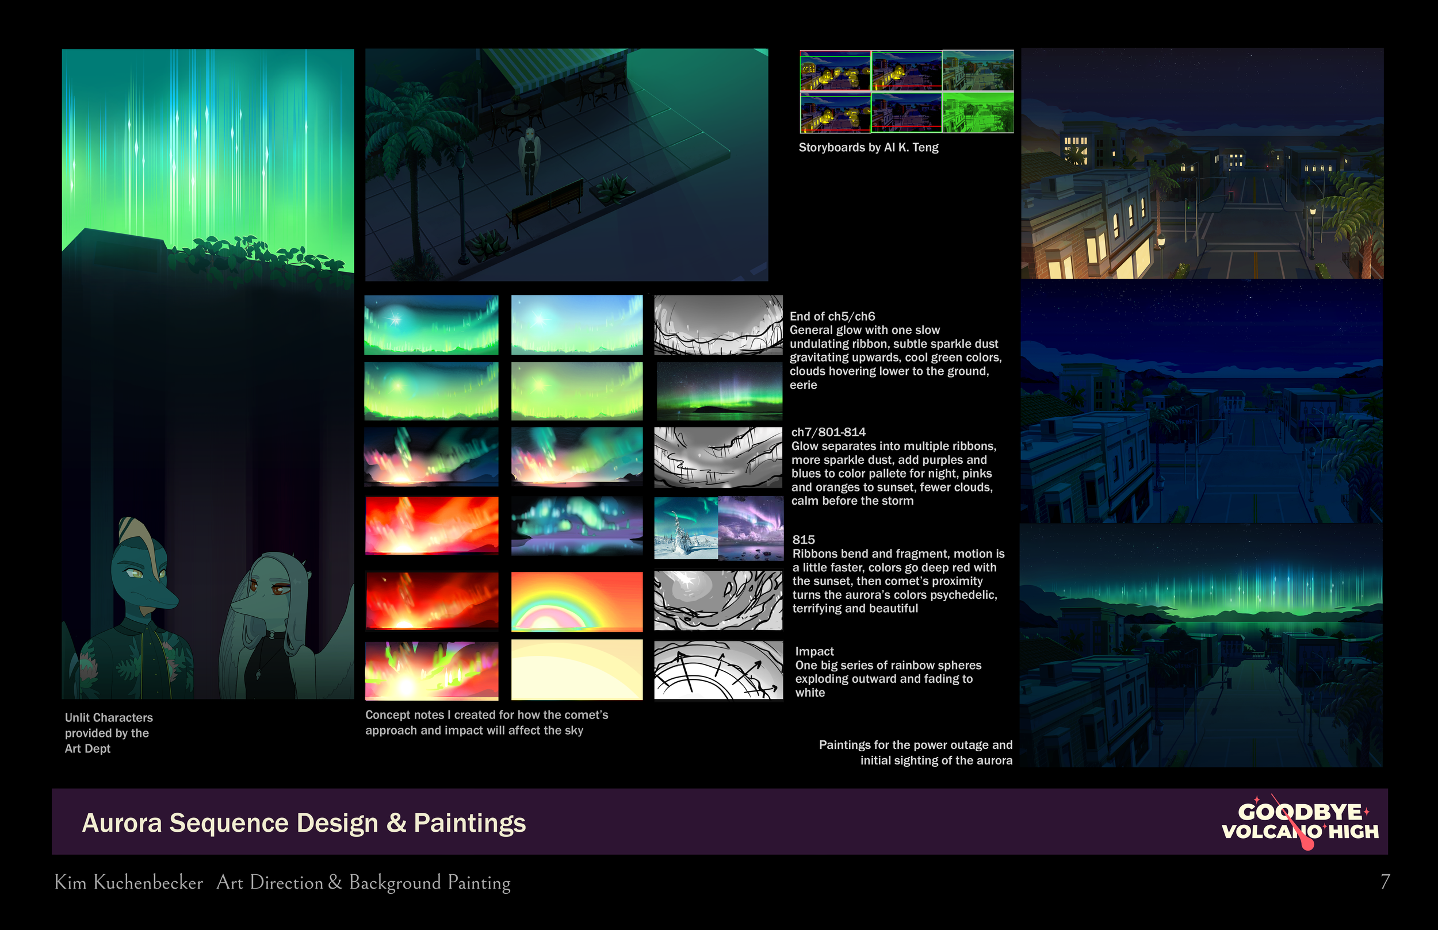
Task: Click the caption "Storyboards by Al K. Teng"
Action: [868, 147]
